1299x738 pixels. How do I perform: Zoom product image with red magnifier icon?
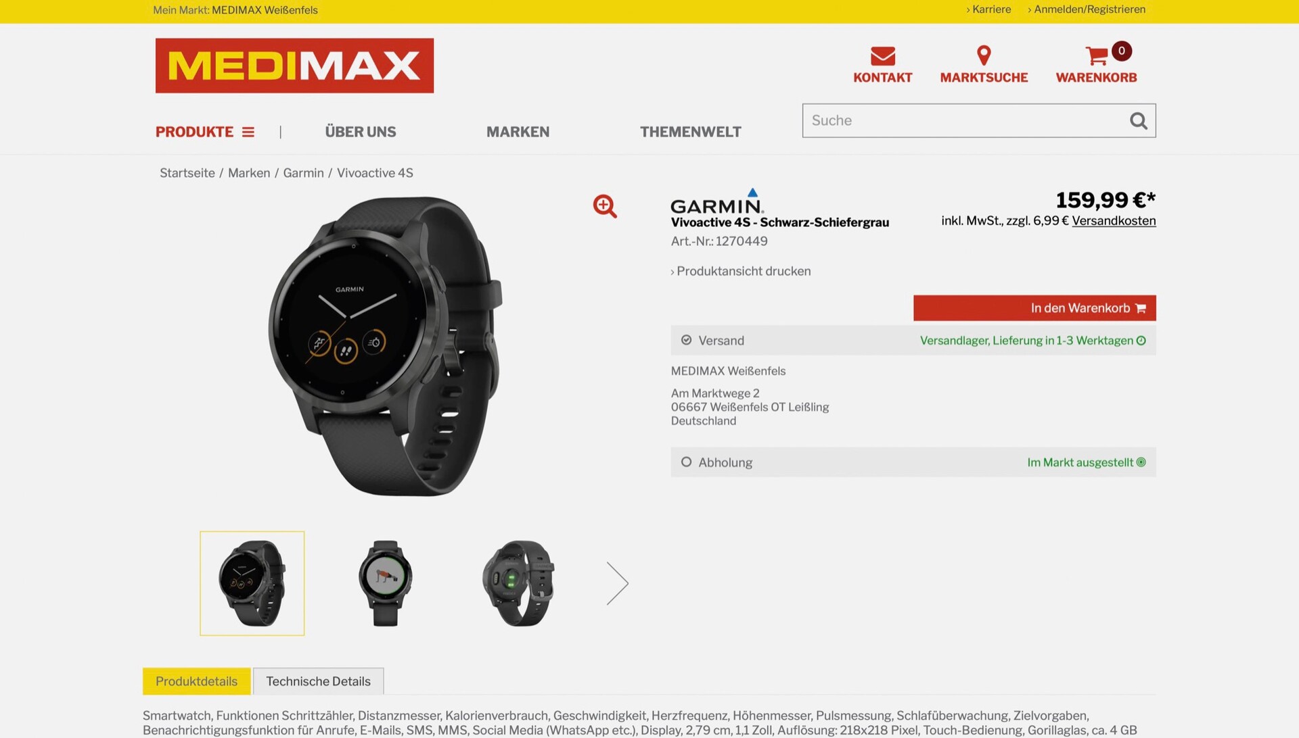click(605, 206)
